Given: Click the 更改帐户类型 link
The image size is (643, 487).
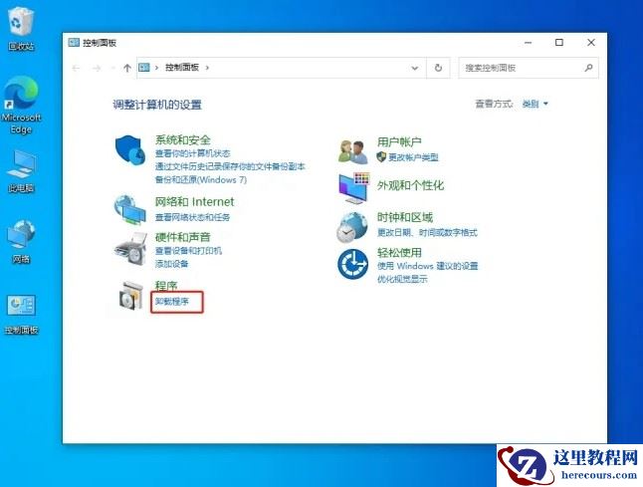Looking at the screenshot, I should click(413, 157).
